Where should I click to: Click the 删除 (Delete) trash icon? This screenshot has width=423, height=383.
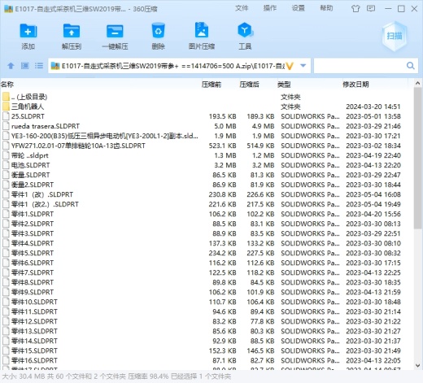point(158,31)
